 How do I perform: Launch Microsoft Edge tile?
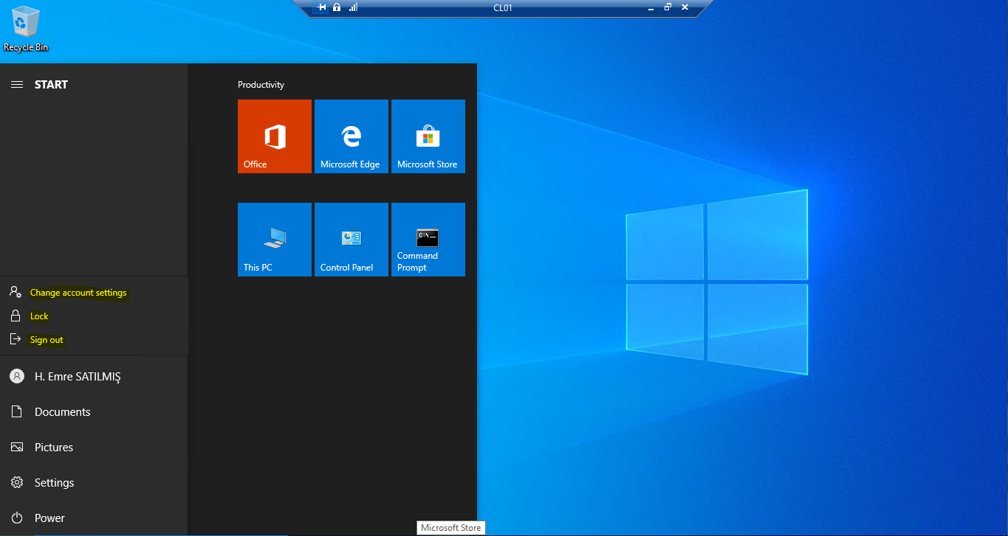point(352,136)
